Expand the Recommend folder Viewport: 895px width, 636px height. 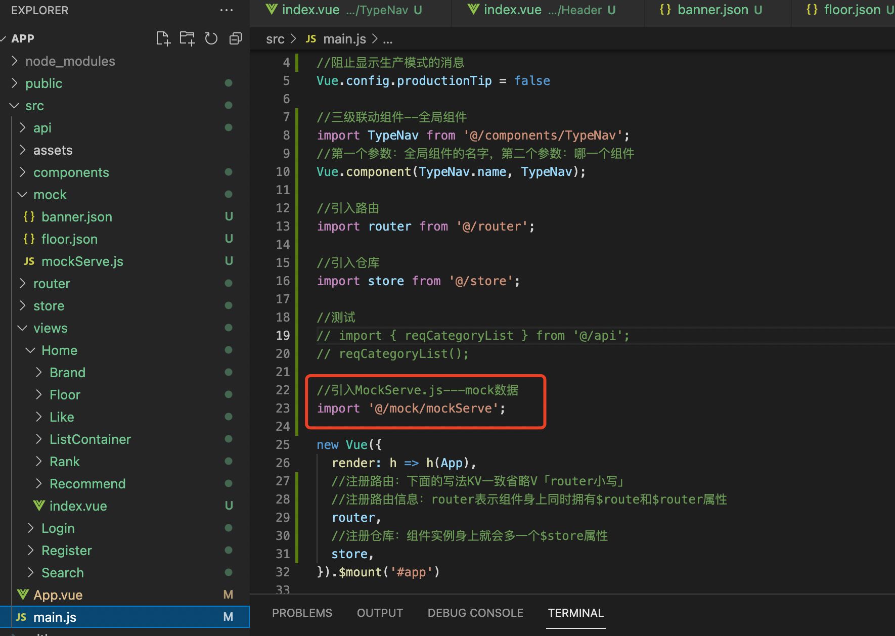[38, 484]
